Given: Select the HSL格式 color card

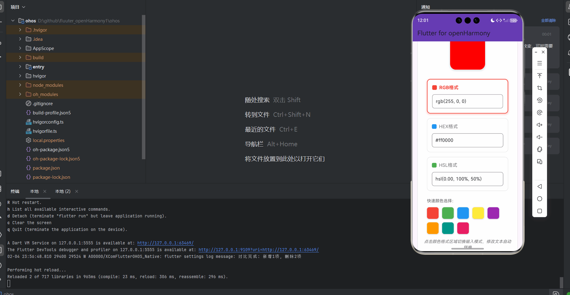Looking at the screenshot, I should pos(467,174).
